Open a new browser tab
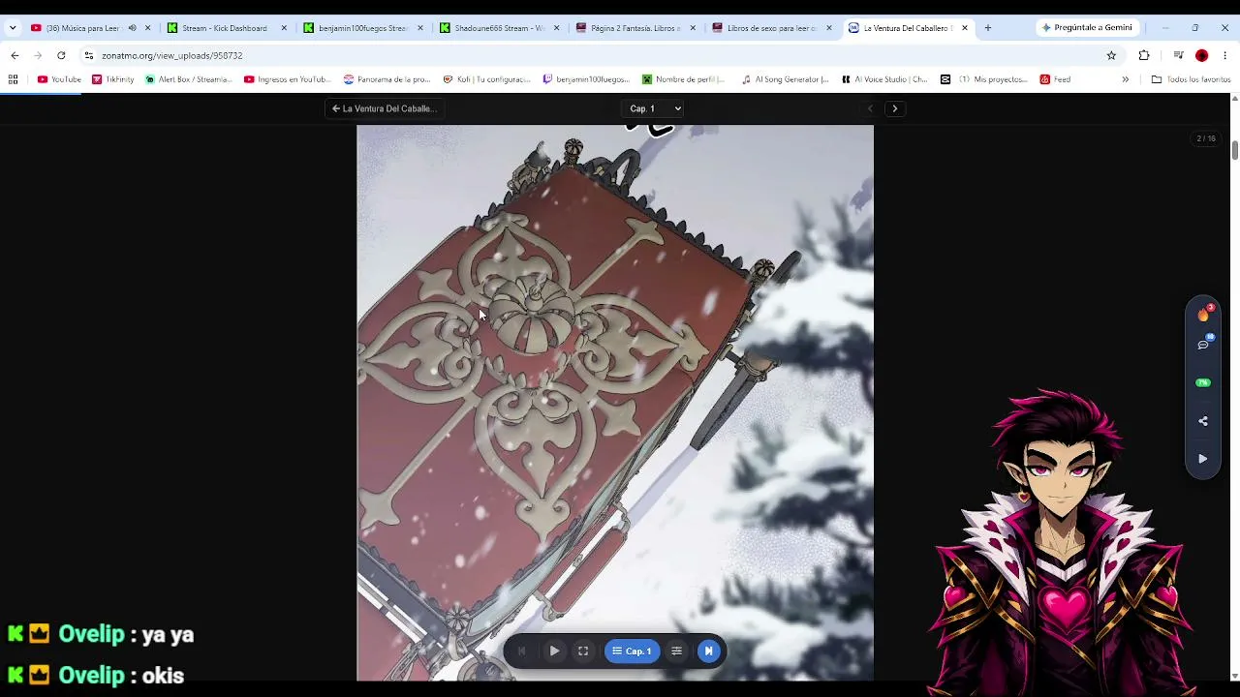The image size is (1240, 697). 987,28
